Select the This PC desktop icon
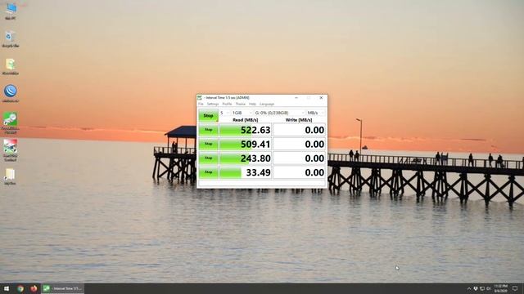The height and width of the screenshot is (294, 524). coord(11,11)
